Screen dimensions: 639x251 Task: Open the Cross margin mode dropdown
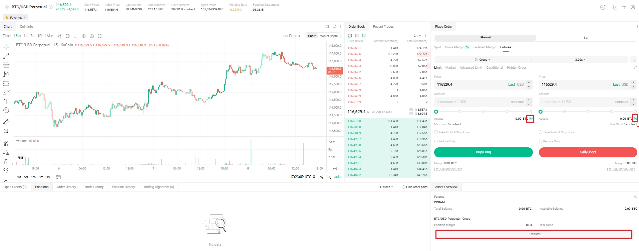[483, 60]
